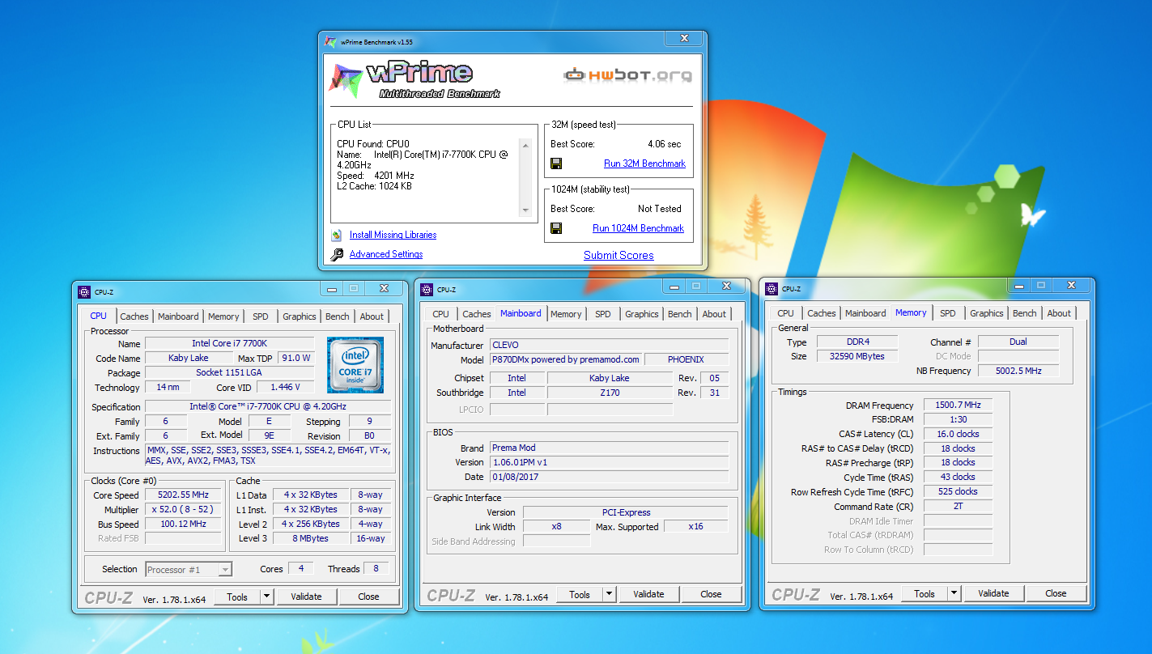
Task: Click the CPU List scrollbar up arrow
Action: point(525,146)
